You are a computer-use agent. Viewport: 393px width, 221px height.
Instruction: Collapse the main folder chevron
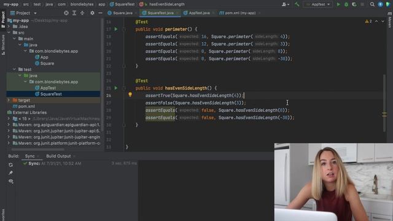[14, 39]
